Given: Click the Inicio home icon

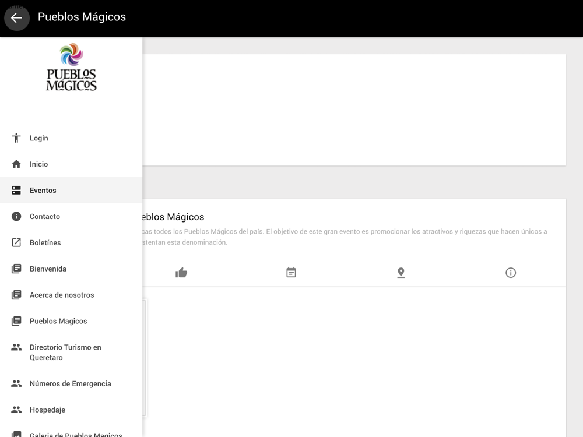Looking at the screenshot, I should pyautogui.click(x=16, y=164).
